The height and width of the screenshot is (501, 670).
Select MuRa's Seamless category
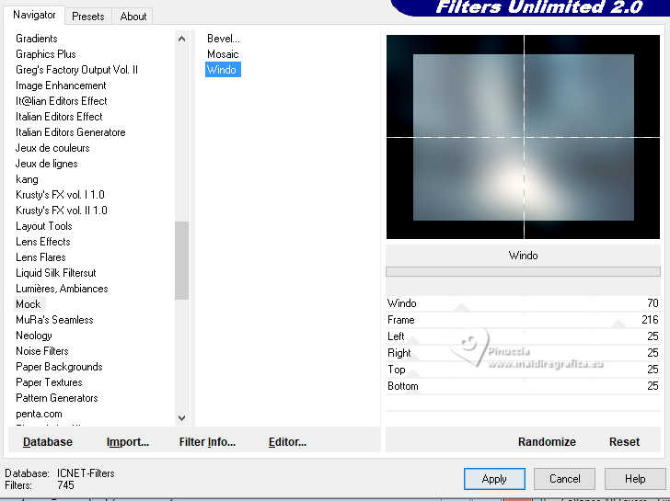(x=54, y=320)
